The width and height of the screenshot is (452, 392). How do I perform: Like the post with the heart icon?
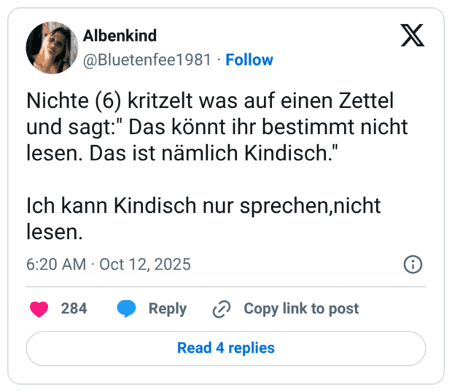tap(39, 309)
